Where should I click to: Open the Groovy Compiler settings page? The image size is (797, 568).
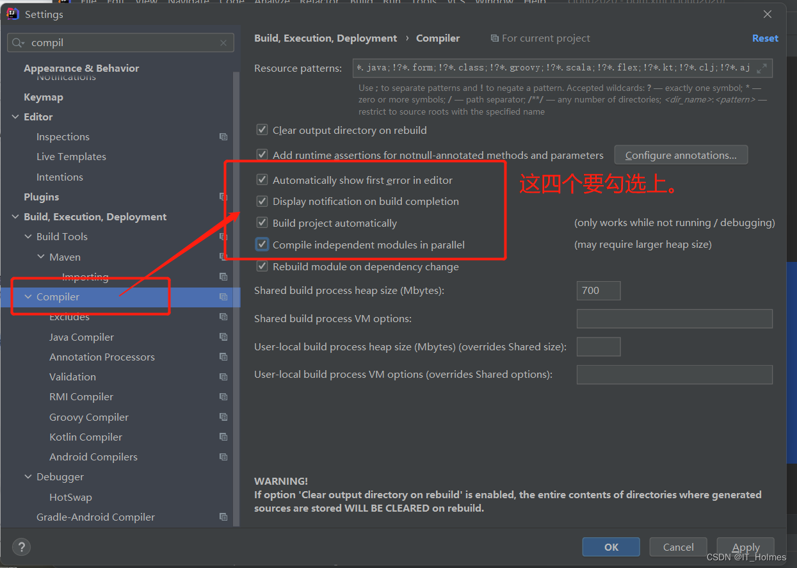89,417
